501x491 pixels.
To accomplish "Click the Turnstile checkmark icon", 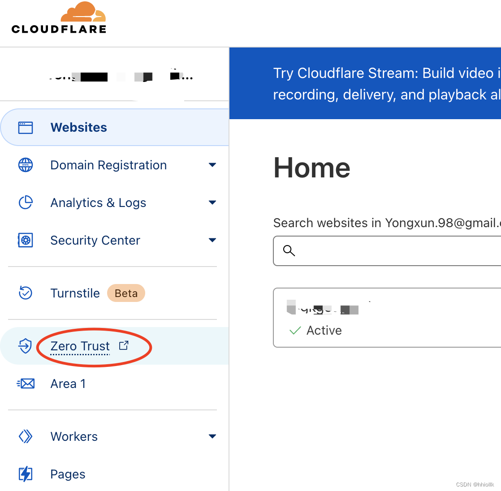I will [x=26, y=293].
